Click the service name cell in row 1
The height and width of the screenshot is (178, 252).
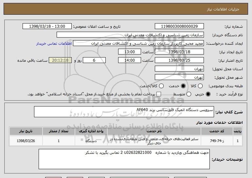tap(154, 141)
